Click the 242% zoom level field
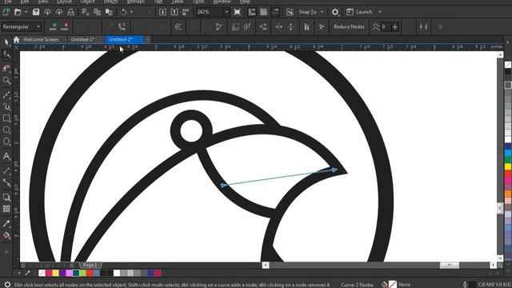Viewport: 512px width, 288px height. pos(210,12)
